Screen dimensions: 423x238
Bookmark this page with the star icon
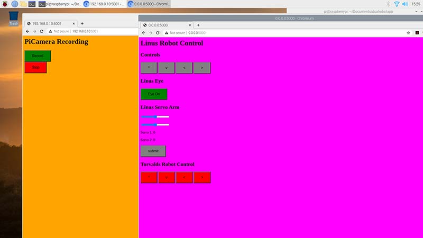pos(408,33)
